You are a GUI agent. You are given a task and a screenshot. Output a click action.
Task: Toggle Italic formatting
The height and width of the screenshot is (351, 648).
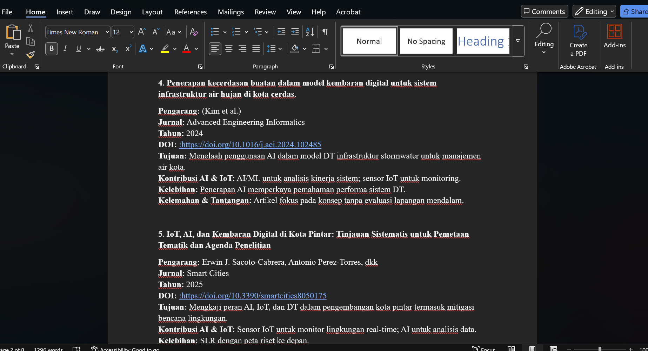click(65, 49)
